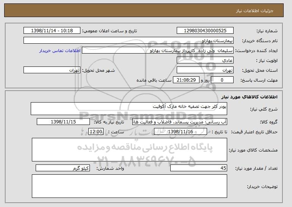292x207 pixels.
Task: Select the تعداد quantity field showing 45
Action: click(x=199, y=168)
